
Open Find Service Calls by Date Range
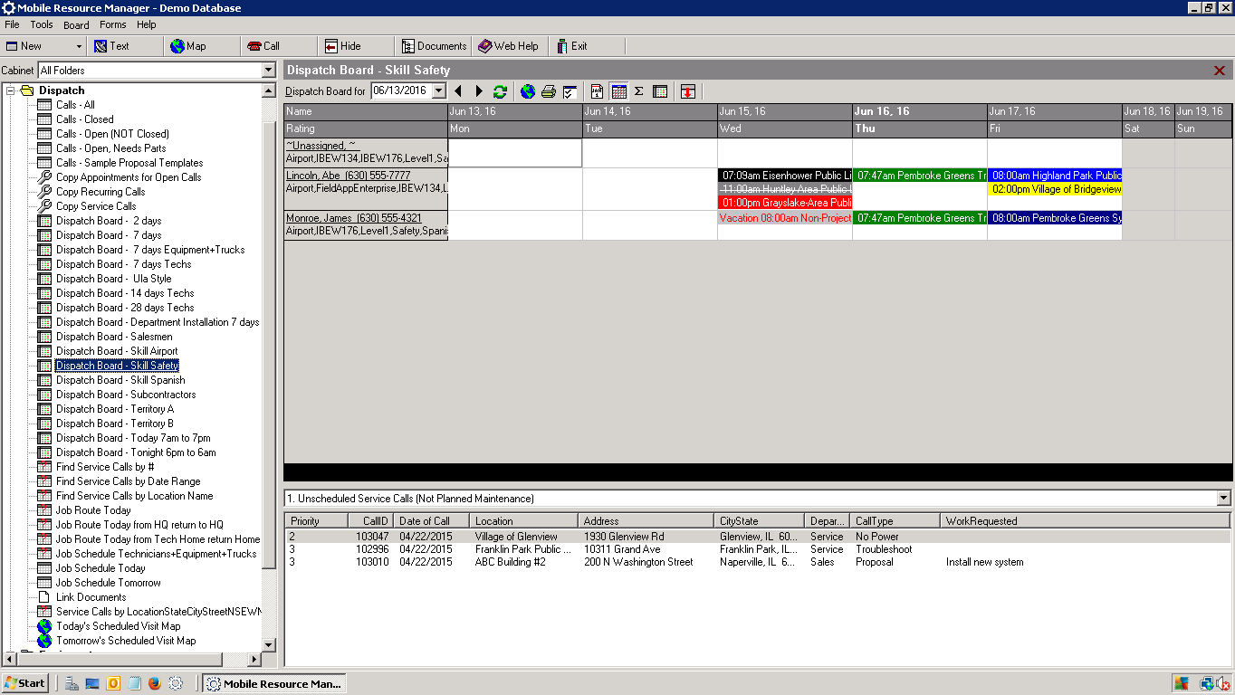pos(128,481)
